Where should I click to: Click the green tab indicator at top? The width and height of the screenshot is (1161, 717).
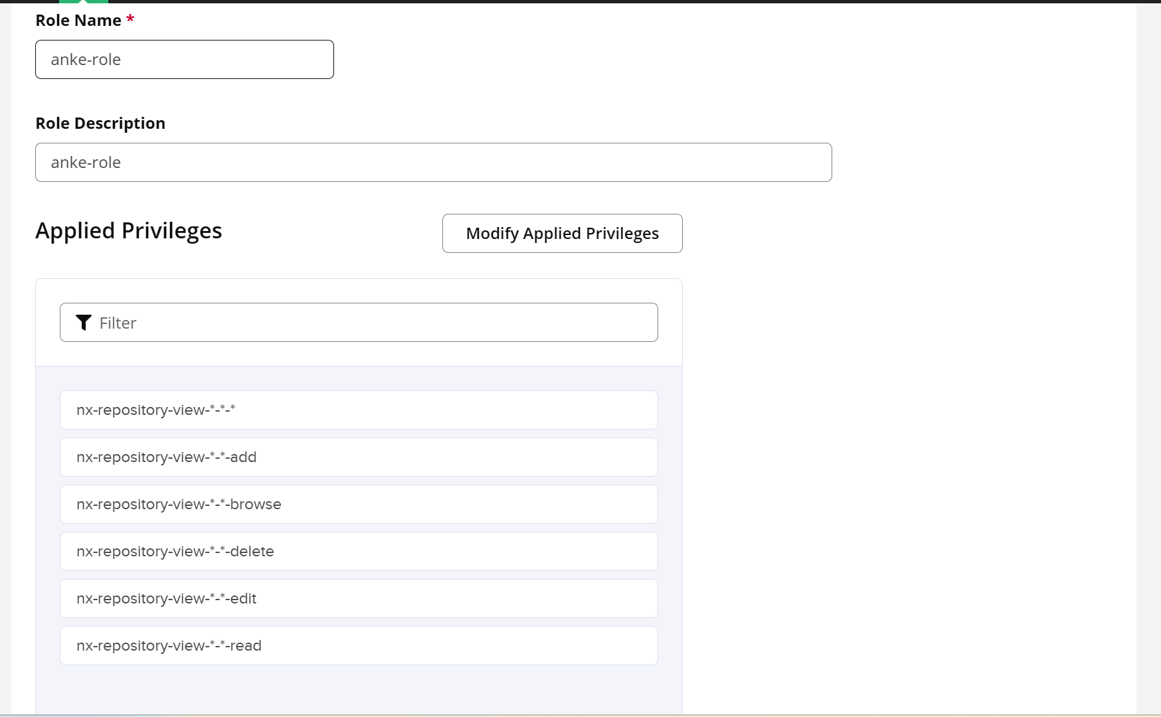pyautogui.click(x=84, y=2)
